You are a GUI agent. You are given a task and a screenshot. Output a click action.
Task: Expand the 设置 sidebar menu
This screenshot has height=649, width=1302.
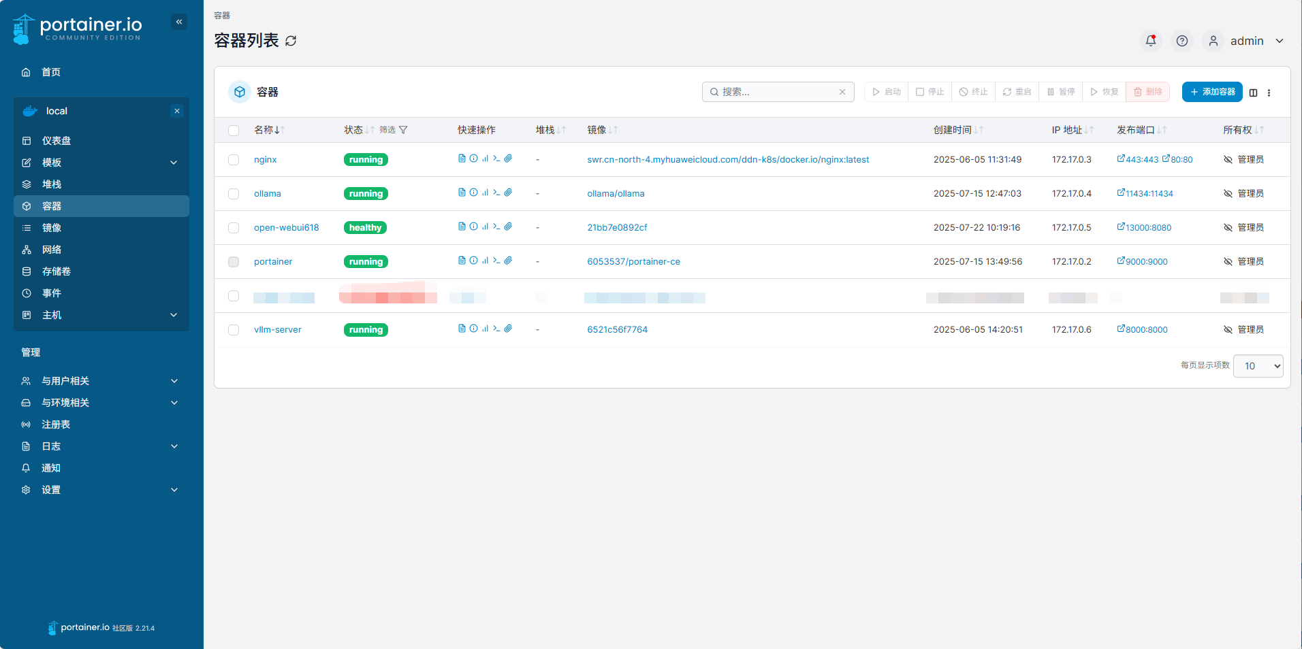pos(101,490)
